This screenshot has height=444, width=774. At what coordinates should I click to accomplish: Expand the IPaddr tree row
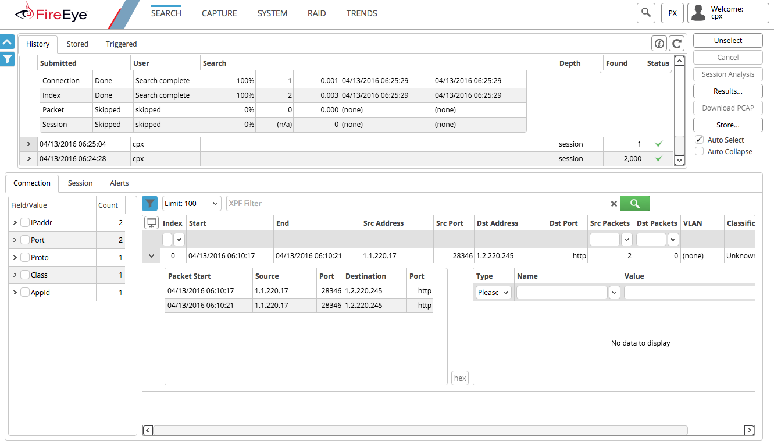click(15, 222)
